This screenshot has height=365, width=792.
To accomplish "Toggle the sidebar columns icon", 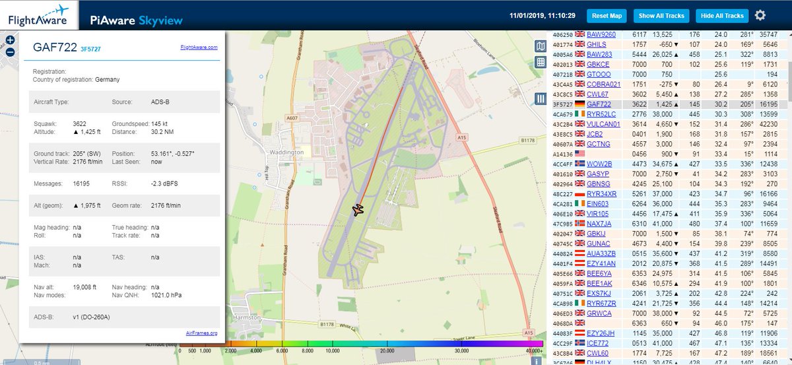I will (x=541, y=98).
